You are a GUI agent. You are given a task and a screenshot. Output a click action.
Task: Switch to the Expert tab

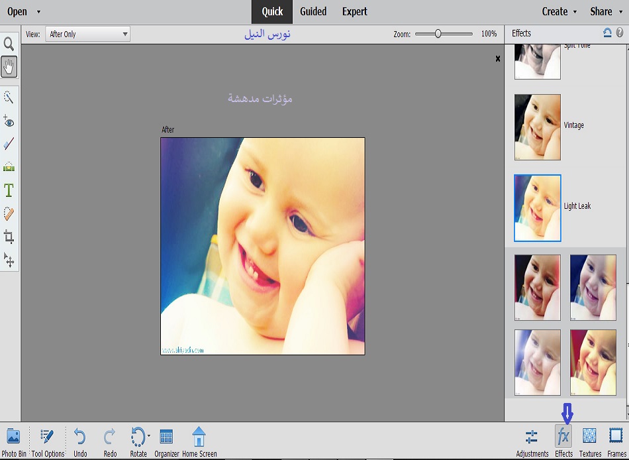[x=354, y=11]
